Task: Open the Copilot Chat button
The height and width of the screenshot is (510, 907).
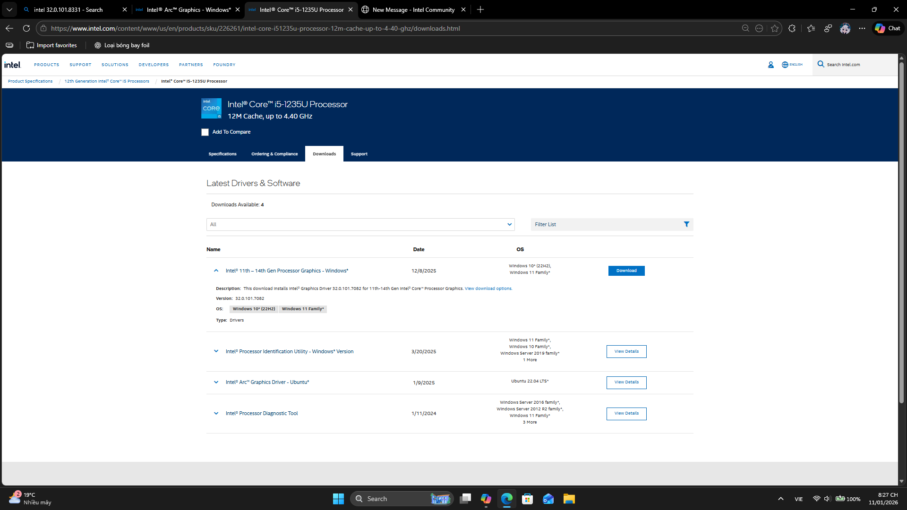Action: click(x=888, y=28)
